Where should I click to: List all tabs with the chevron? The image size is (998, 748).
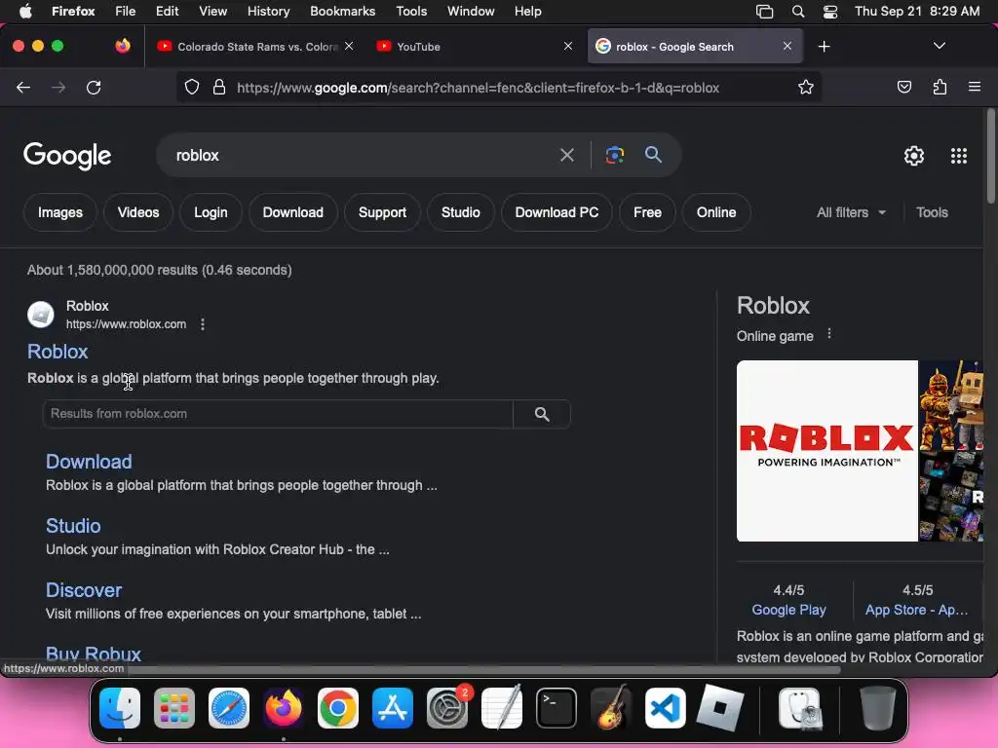pos(939,46)
